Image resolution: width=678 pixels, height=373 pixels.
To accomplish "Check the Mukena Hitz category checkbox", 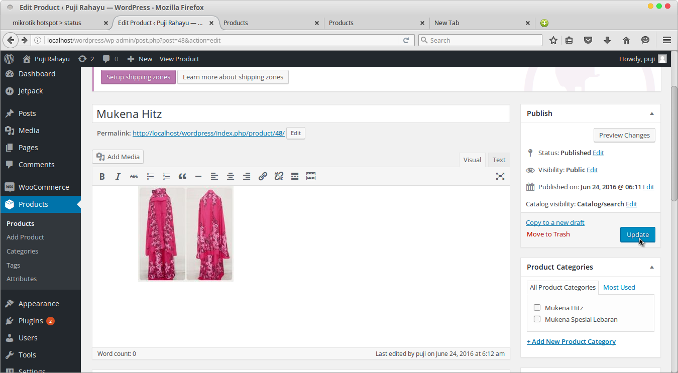I will click(537, 307).
